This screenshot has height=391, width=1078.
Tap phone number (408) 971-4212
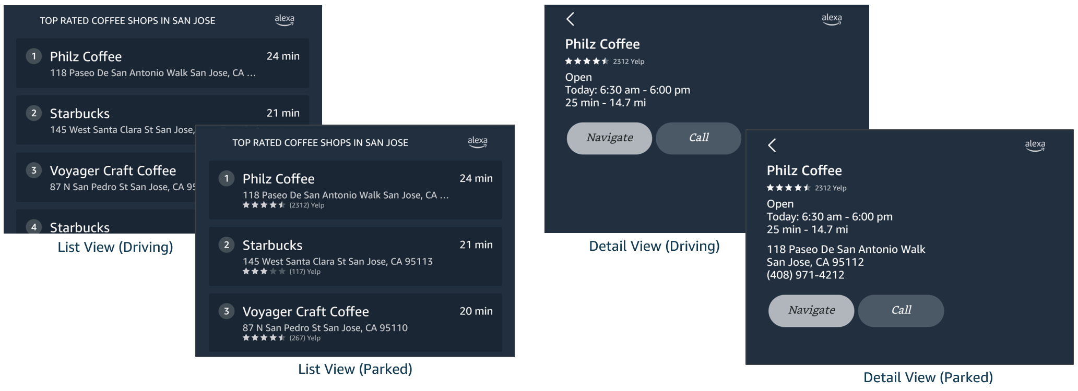[805, 274]
